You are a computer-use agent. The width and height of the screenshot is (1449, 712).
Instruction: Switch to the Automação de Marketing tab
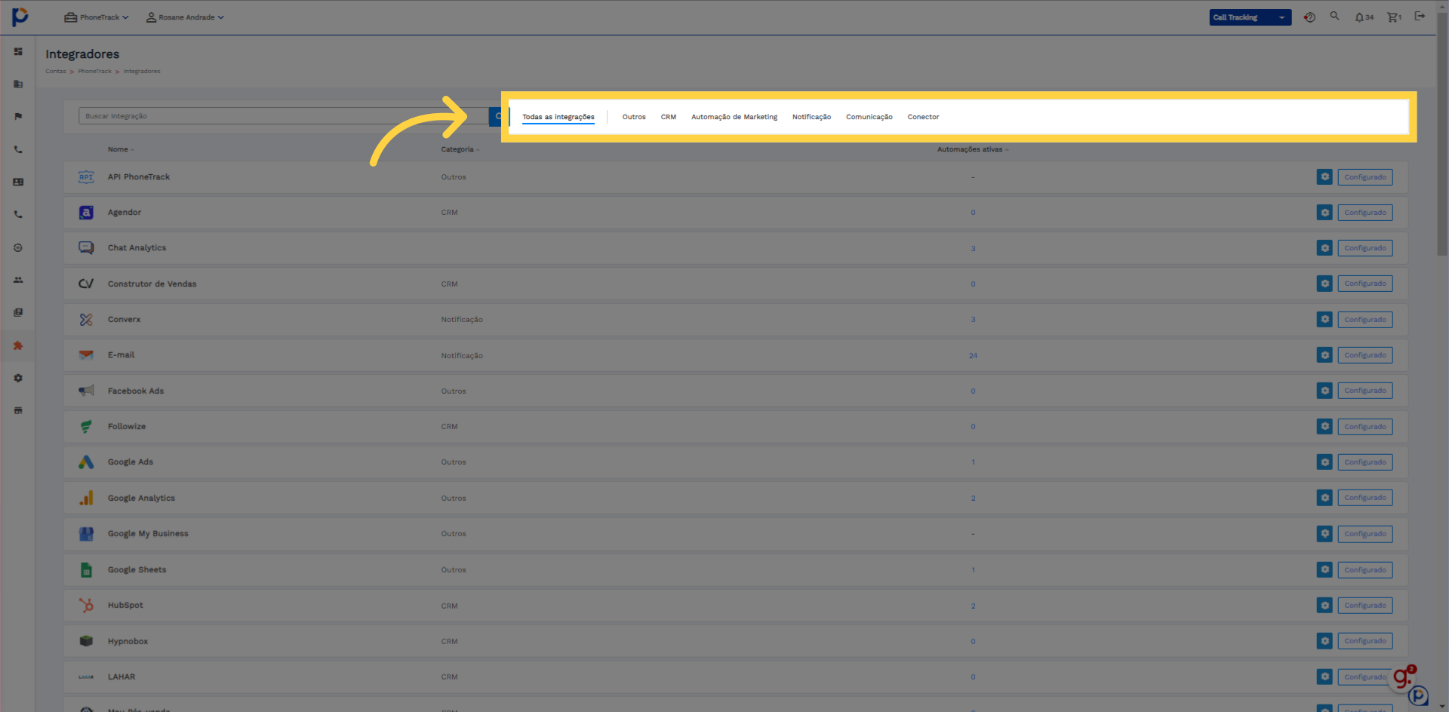(x=734, y=117)
